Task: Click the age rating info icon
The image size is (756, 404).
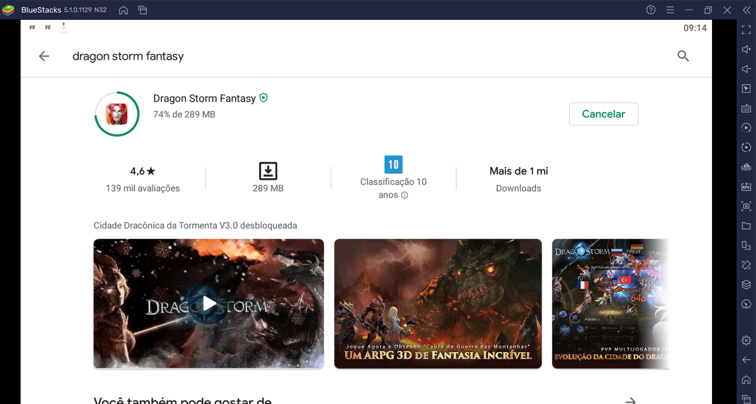Action: 405,195
